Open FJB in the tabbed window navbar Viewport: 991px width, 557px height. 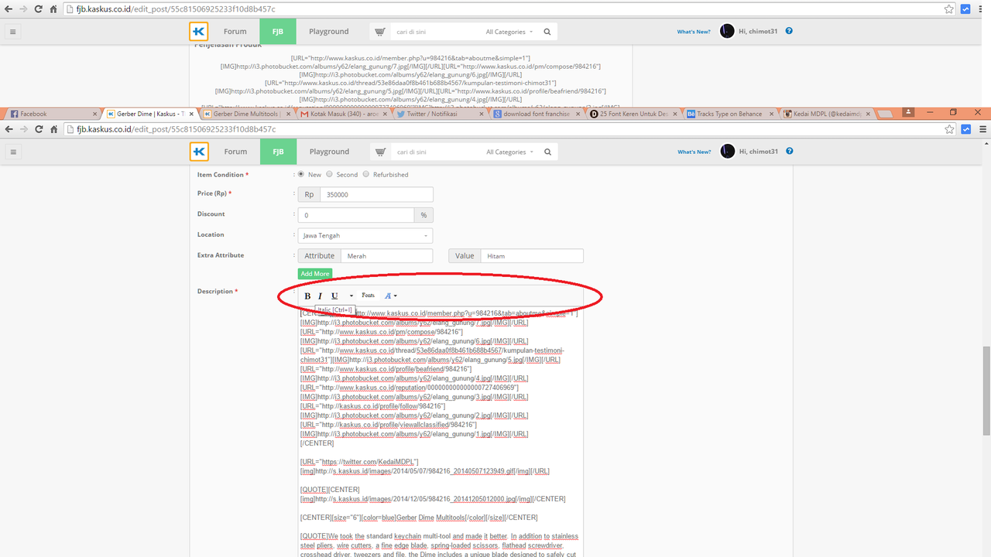[278, 152]
